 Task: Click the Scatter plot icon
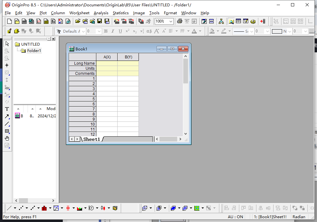(21, 208)
